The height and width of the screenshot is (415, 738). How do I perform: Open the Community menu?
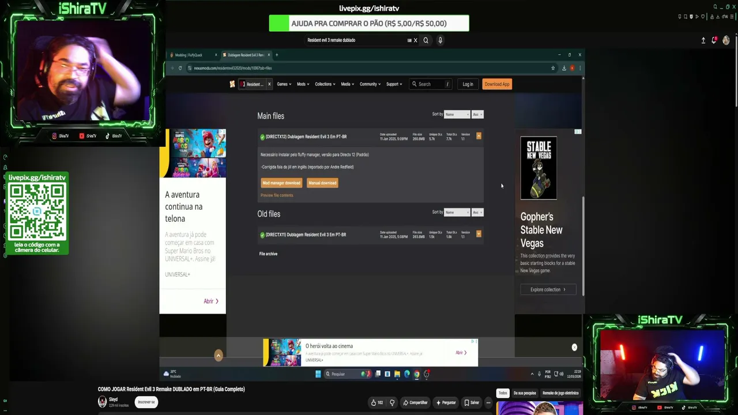370,84
